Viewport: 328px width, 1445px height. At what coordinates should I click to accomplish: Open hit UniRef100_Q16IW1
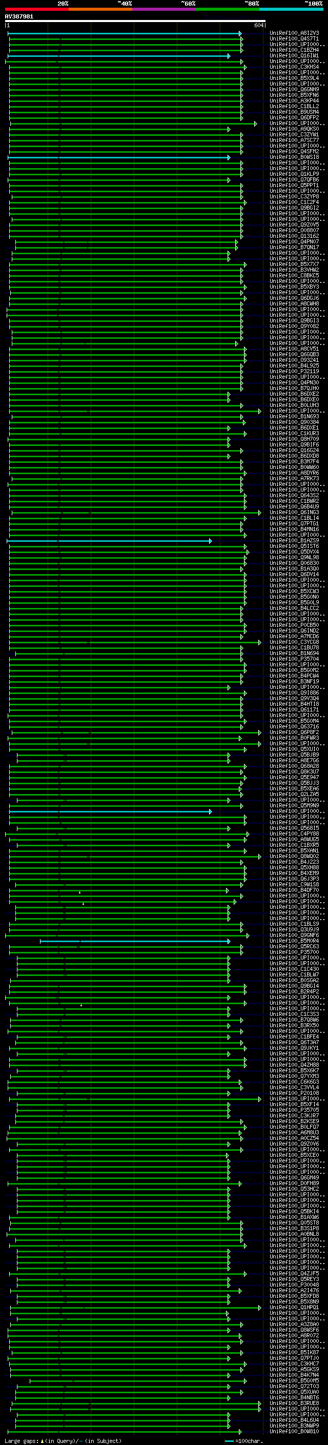(294, 55)
